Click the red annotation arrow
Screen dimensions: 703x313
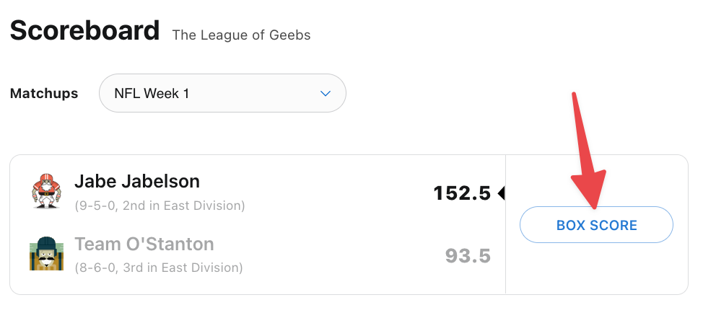[x=589, y=153]
